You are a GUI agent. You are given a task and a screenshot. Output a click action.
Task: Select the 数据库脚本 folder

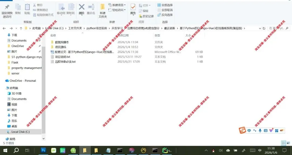coord(62,42)
